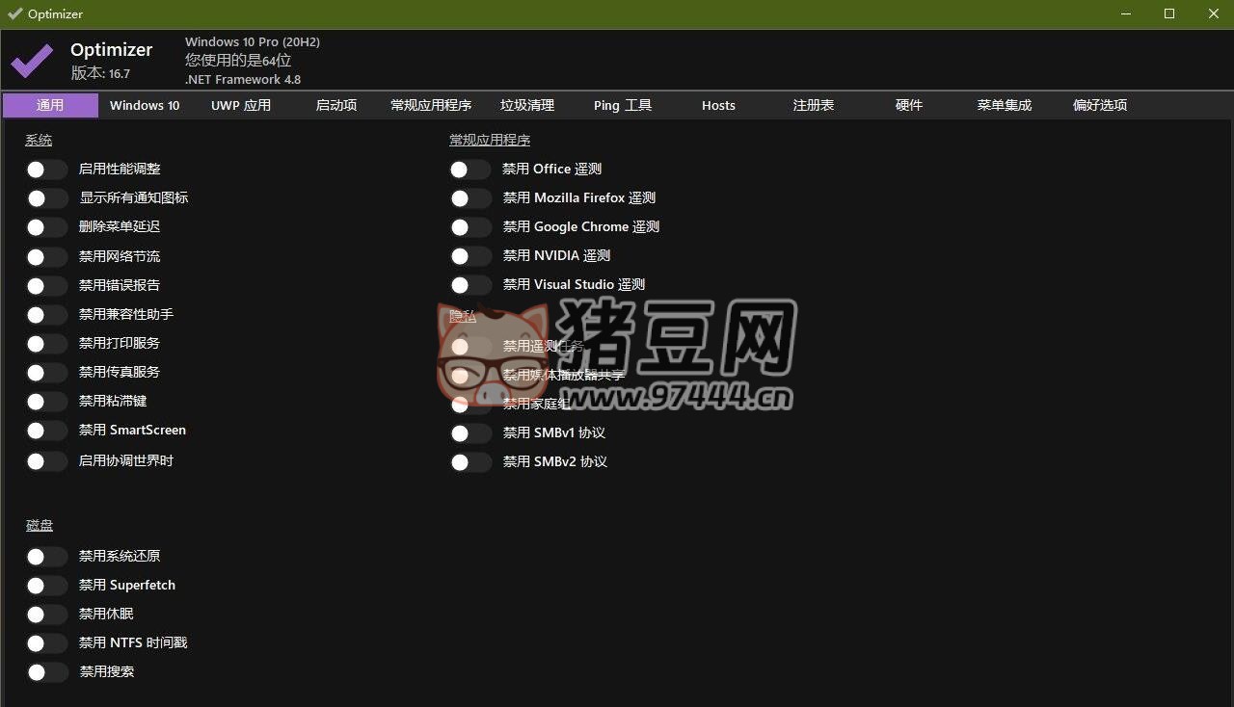The width and height of the screenshot is (1234, 707).
Task: Switch to the Windows 10 tab
Action: coord(145,106)
